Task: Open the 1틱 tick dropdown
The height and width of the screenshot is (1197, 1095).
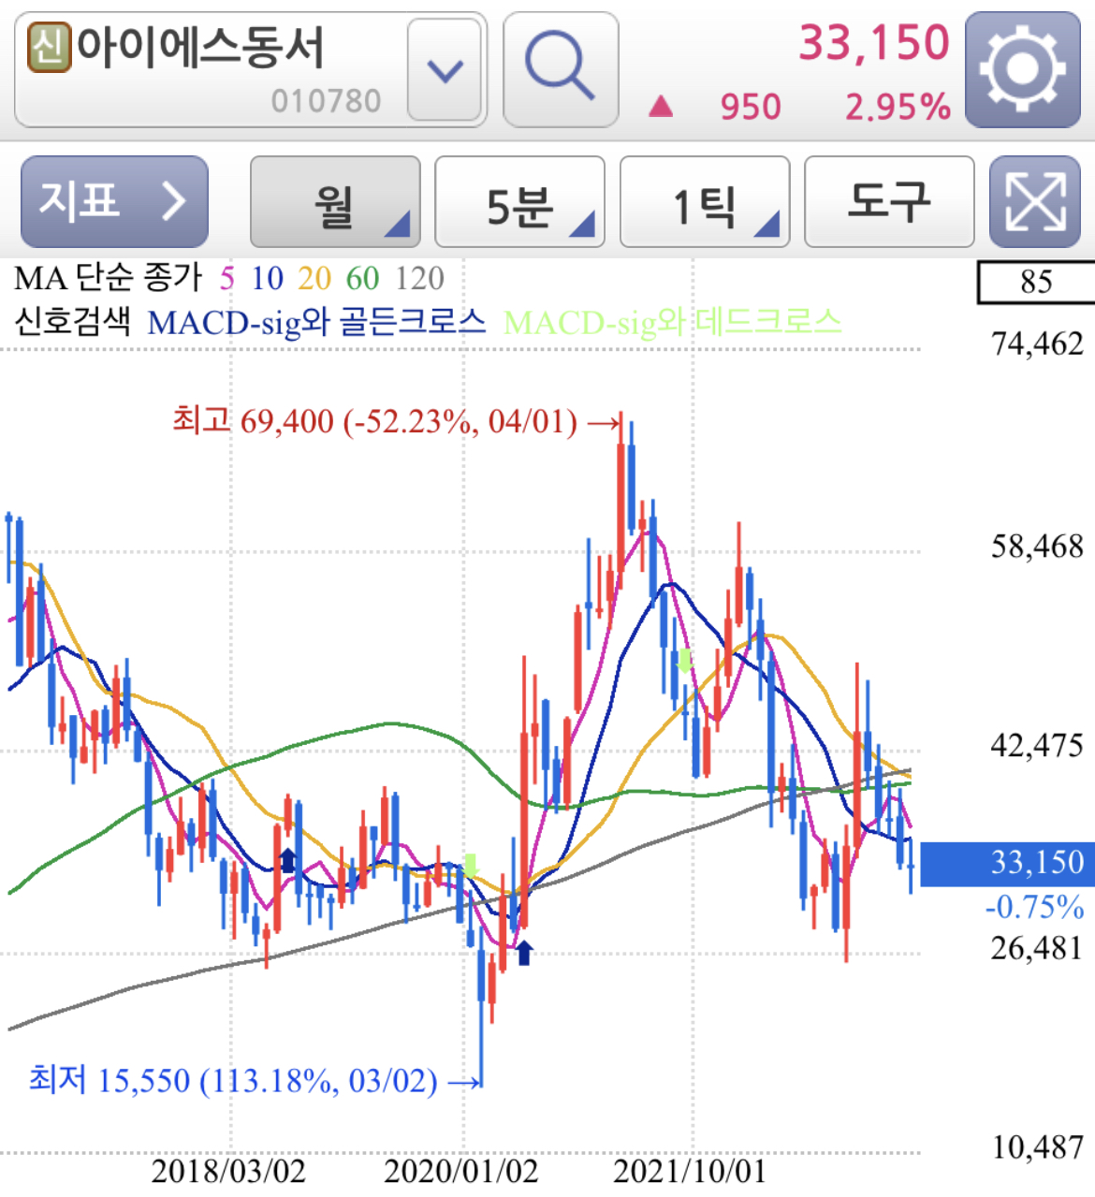Action: pyautogui.click(x=705, y=201)
